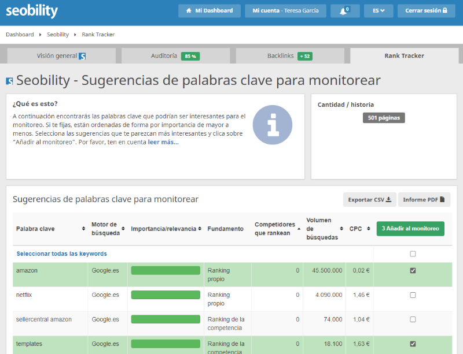Click the leer más... link

(163, 142)
